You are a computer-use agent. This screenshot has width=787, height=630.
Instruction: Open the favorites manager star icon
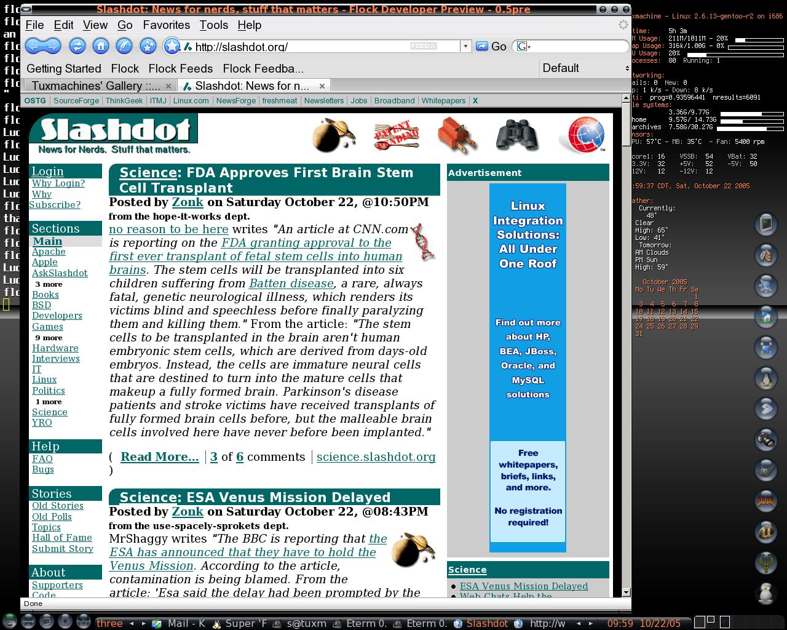pos(148,46)
